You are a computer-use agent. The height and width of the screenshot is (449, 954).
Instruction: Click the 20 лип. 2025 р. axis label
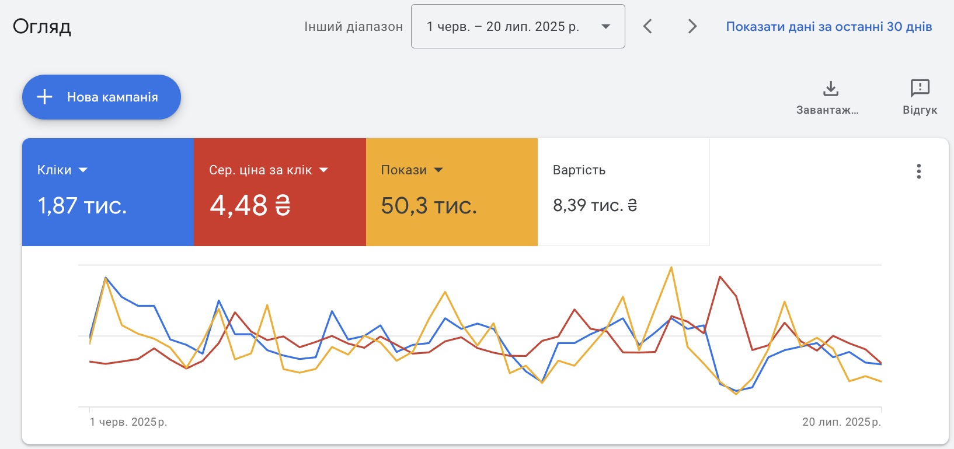click(841, 422)
